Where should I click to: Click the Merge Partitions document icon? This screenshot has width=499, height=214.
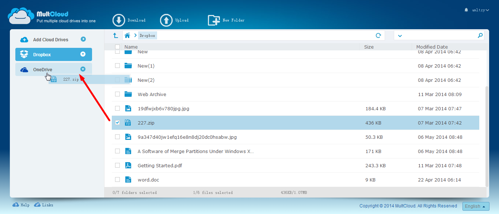coord(128,151)
